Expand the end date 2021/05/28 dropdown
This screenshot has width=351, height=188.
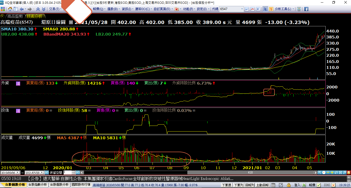[42, 173]
